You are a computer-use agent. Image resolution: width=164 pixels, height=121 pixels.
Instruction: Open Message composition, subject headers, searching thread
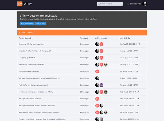tap(37, 105)
